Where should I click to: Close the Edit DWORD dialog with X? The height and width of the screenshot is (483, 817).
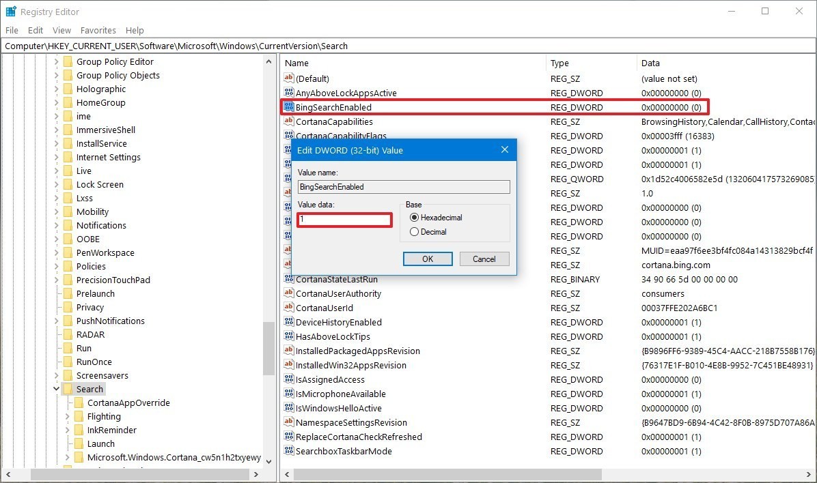[505, 149]
